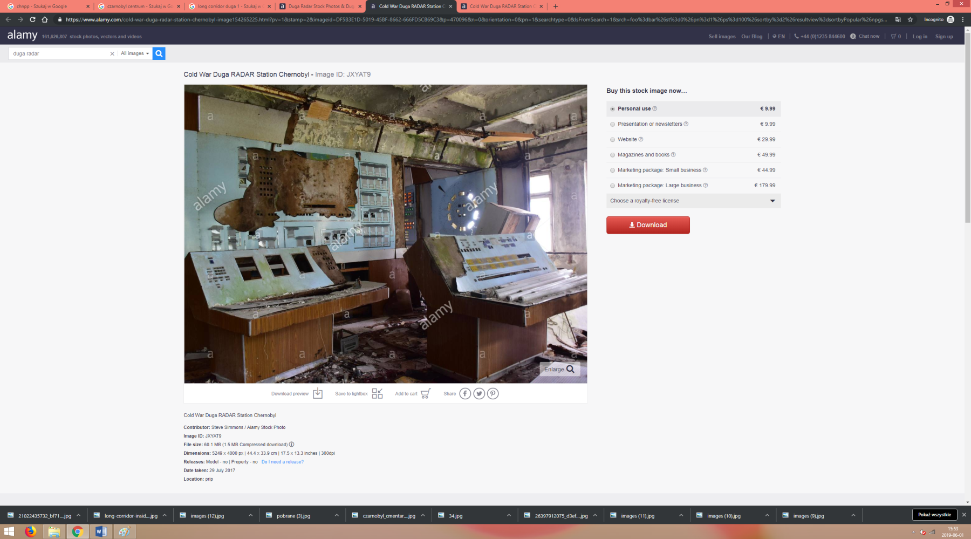Open the All images filter dropdown
Viewport: 971px width, 539px height.
(x=135, y=53)
